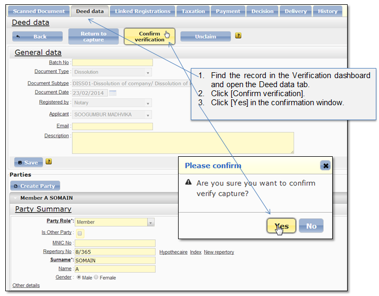379x296 pixels.
Task: Switch to the Delivery tab
Action: click(296, 11)
